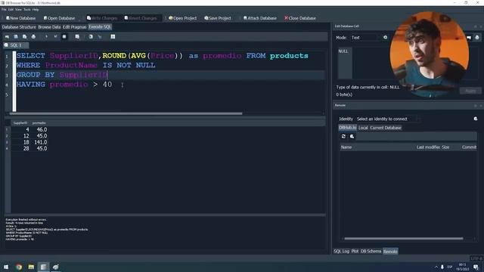
Task: Select the SQL 1 editor tab
Action: click(16, 45)
